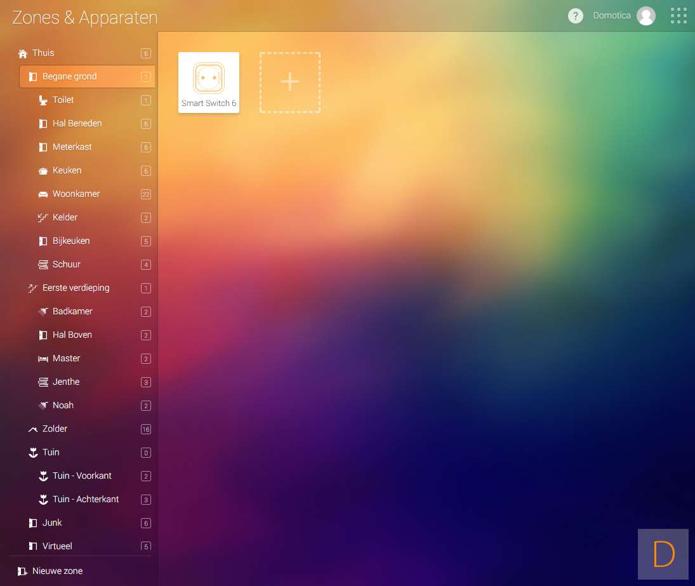Select the Tuin - Voorkant label

click(x=82, y=476)
